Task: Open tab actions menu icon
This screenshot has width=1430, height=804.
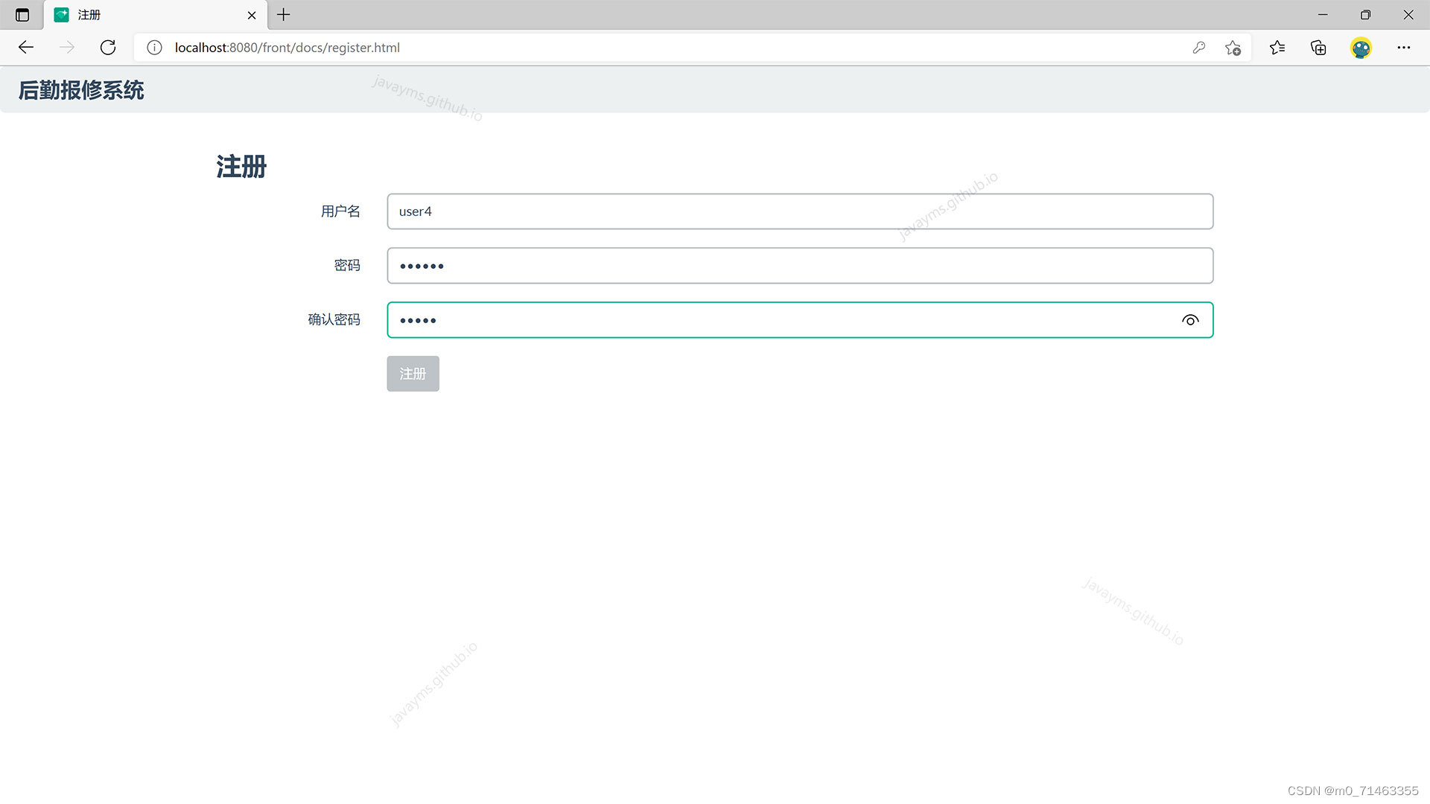Action: pyautogui.click(x=22, y=15)
